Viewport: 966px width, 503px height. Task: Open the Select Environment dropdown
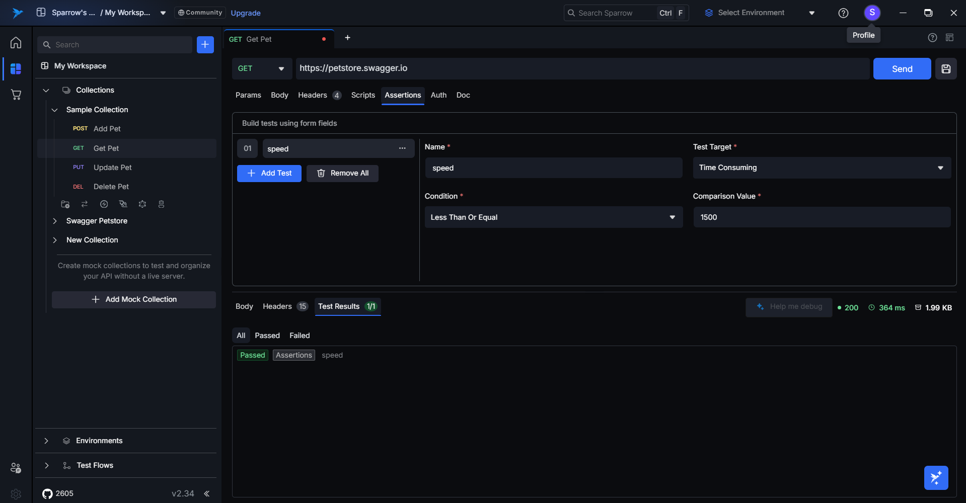pyautogui.click(x=759, y=13)
